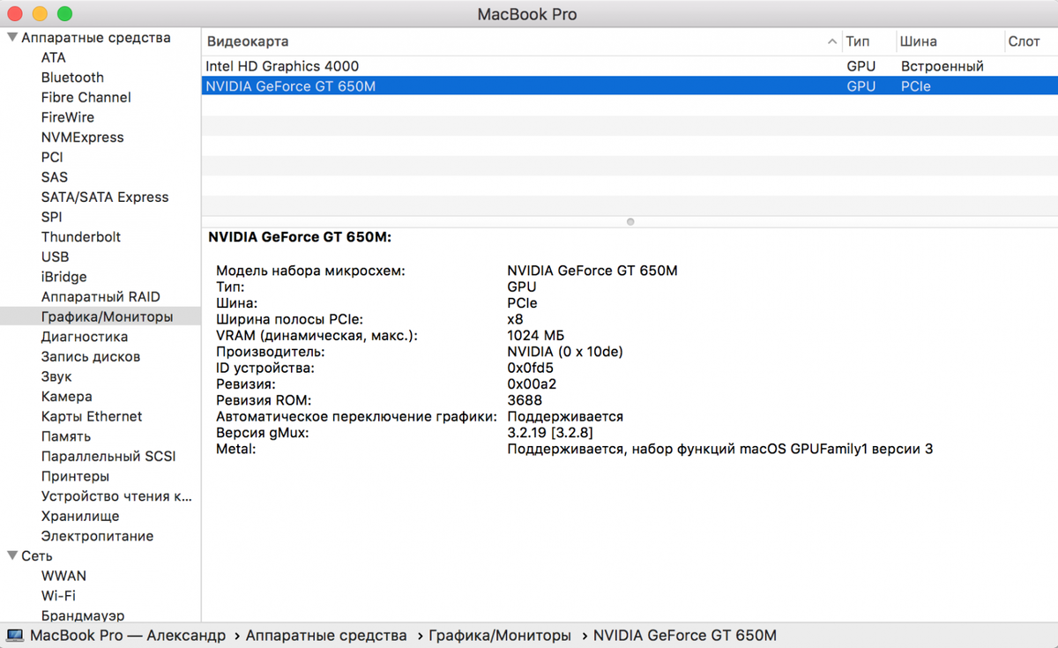Select Устройство чтения к... entry
The width and height of the screenshot is (1058, 648).
(116, 496)
